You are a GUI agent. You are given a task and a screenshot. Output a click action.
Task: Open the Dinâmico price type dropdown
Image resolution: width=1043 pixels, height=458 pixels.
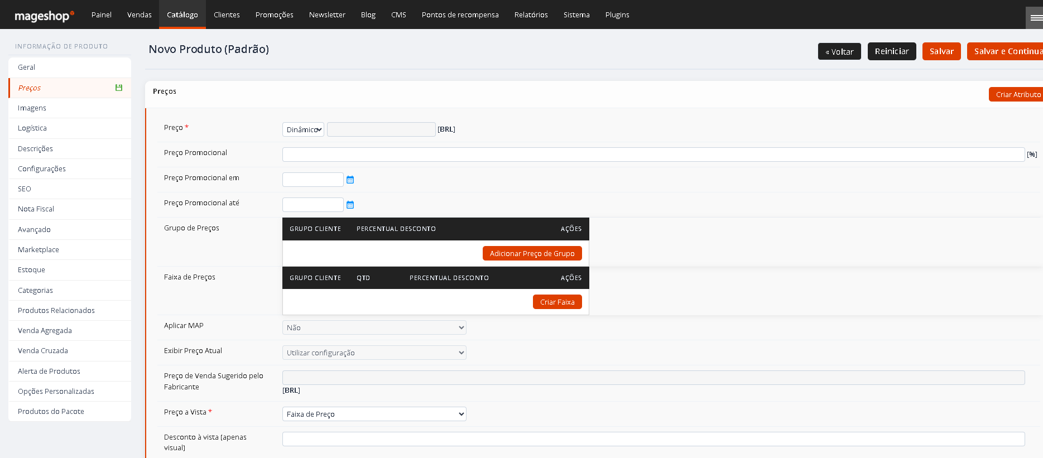303,129
